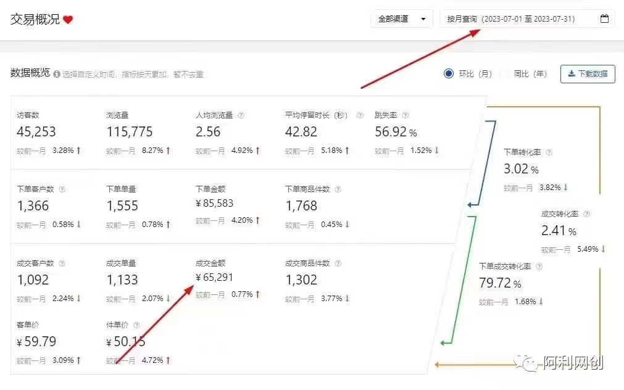Select the 成交转化率 value 2.41%
This screenshot has height=390, width=624.
[x=559, y=230]
